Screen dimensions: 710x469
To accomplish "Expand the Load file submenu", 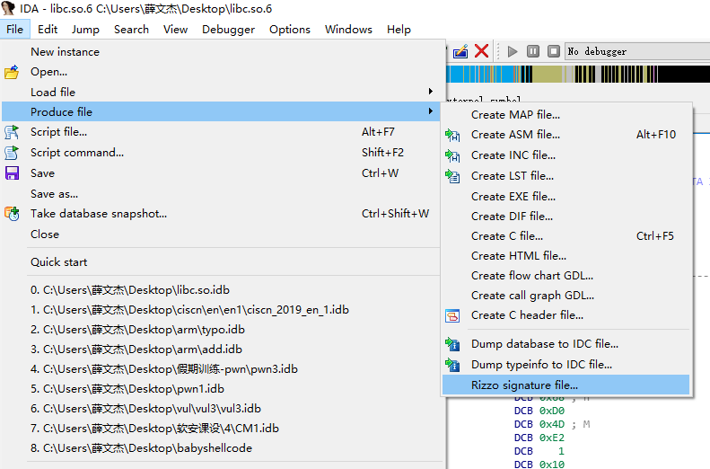I will (x=221, y=92).
